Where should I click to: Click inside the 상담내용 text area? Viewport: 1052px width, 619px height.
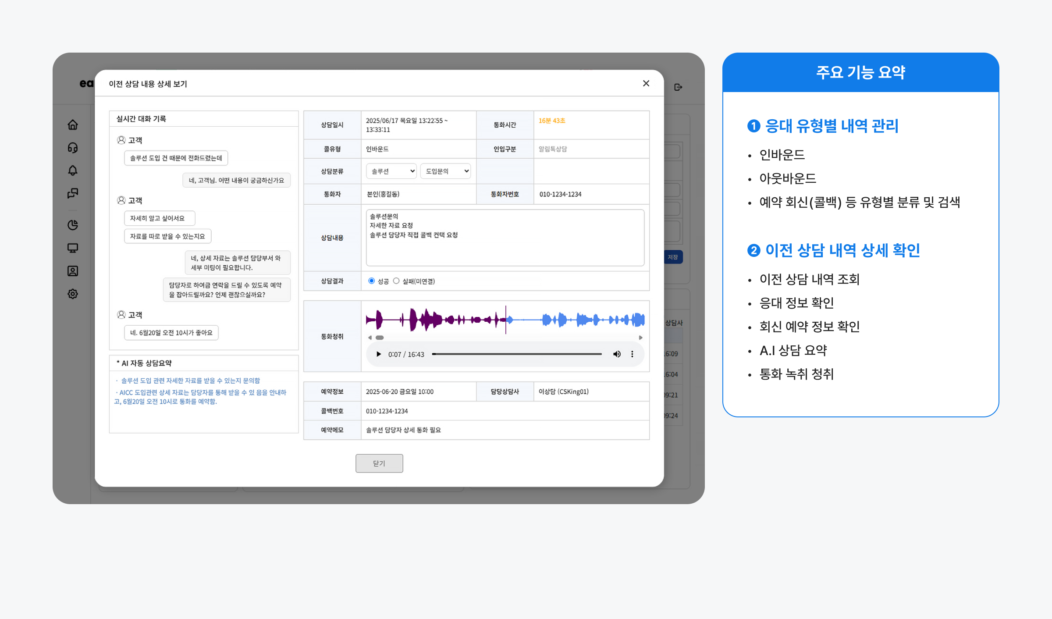tap(505, 245)
